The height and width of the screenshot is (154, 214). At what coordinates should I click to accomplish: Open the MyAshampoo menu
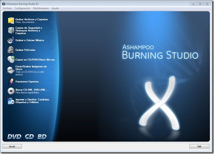point(41,8)
